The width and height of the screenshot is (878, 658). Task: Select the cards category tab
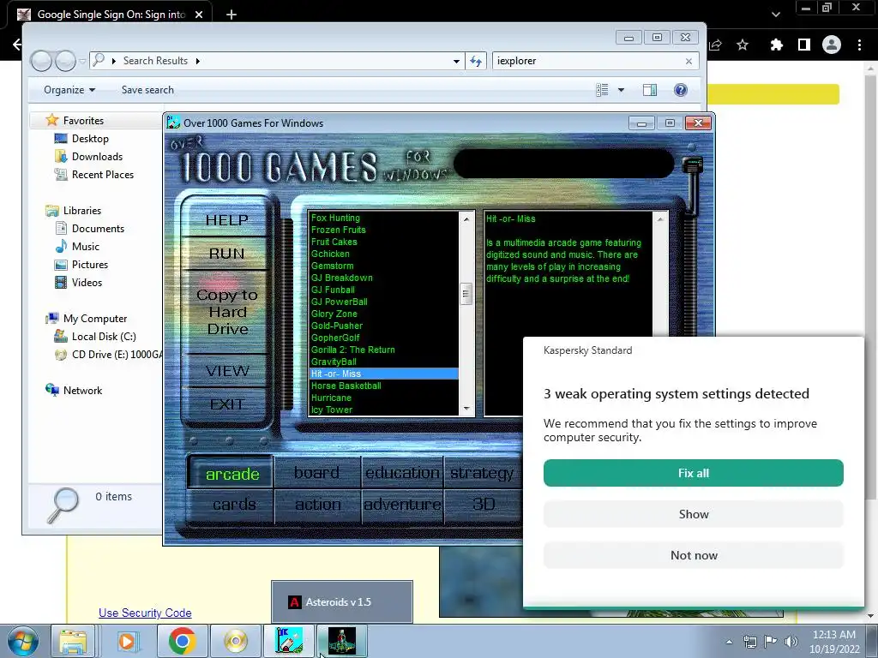click(x=234, y=504)
